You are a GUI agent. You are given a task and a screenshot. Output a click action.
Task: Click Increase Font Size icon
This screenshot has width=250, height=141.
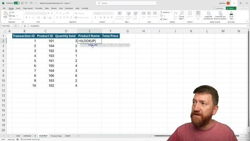[x=48, y=13]
